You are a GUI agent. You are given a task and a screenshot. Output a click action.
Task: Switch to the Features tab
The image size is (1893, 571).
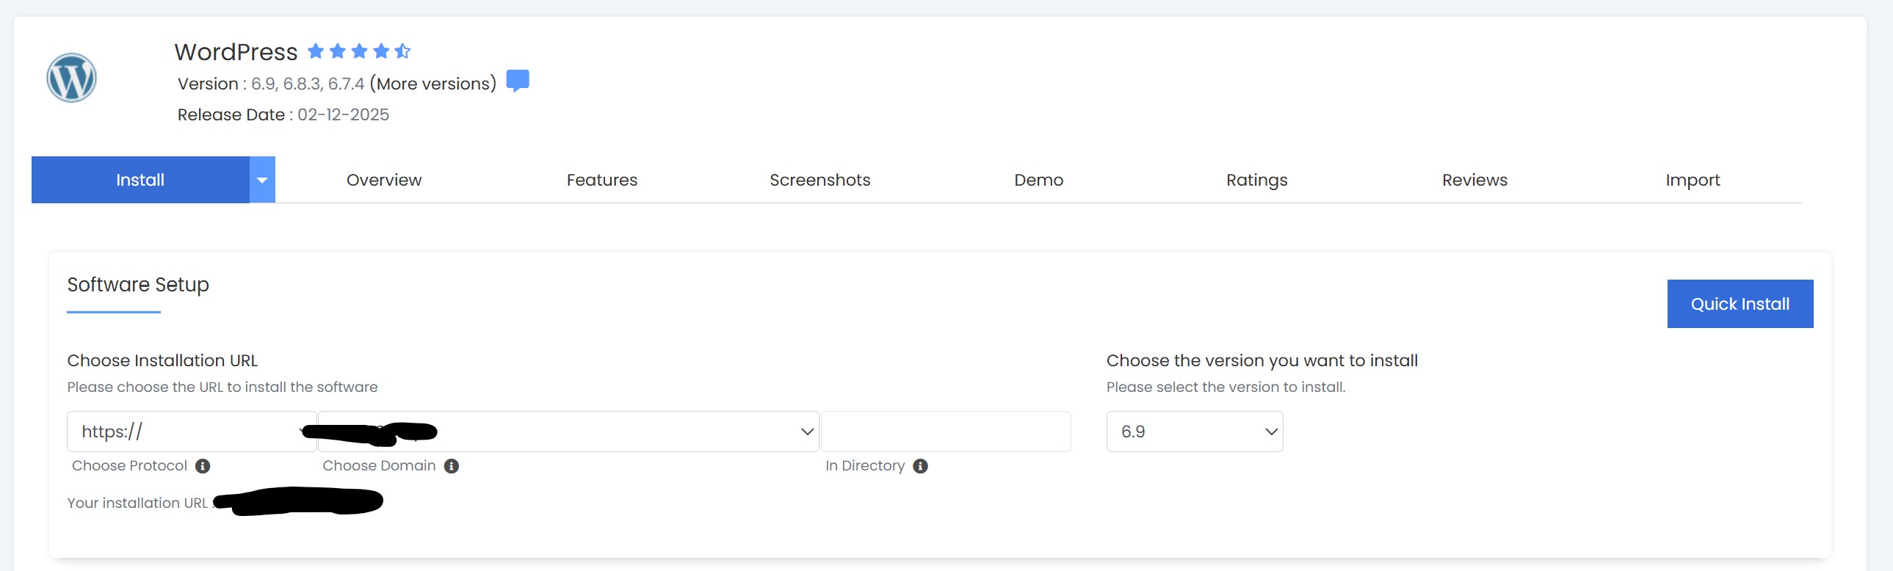coord(602,180)
